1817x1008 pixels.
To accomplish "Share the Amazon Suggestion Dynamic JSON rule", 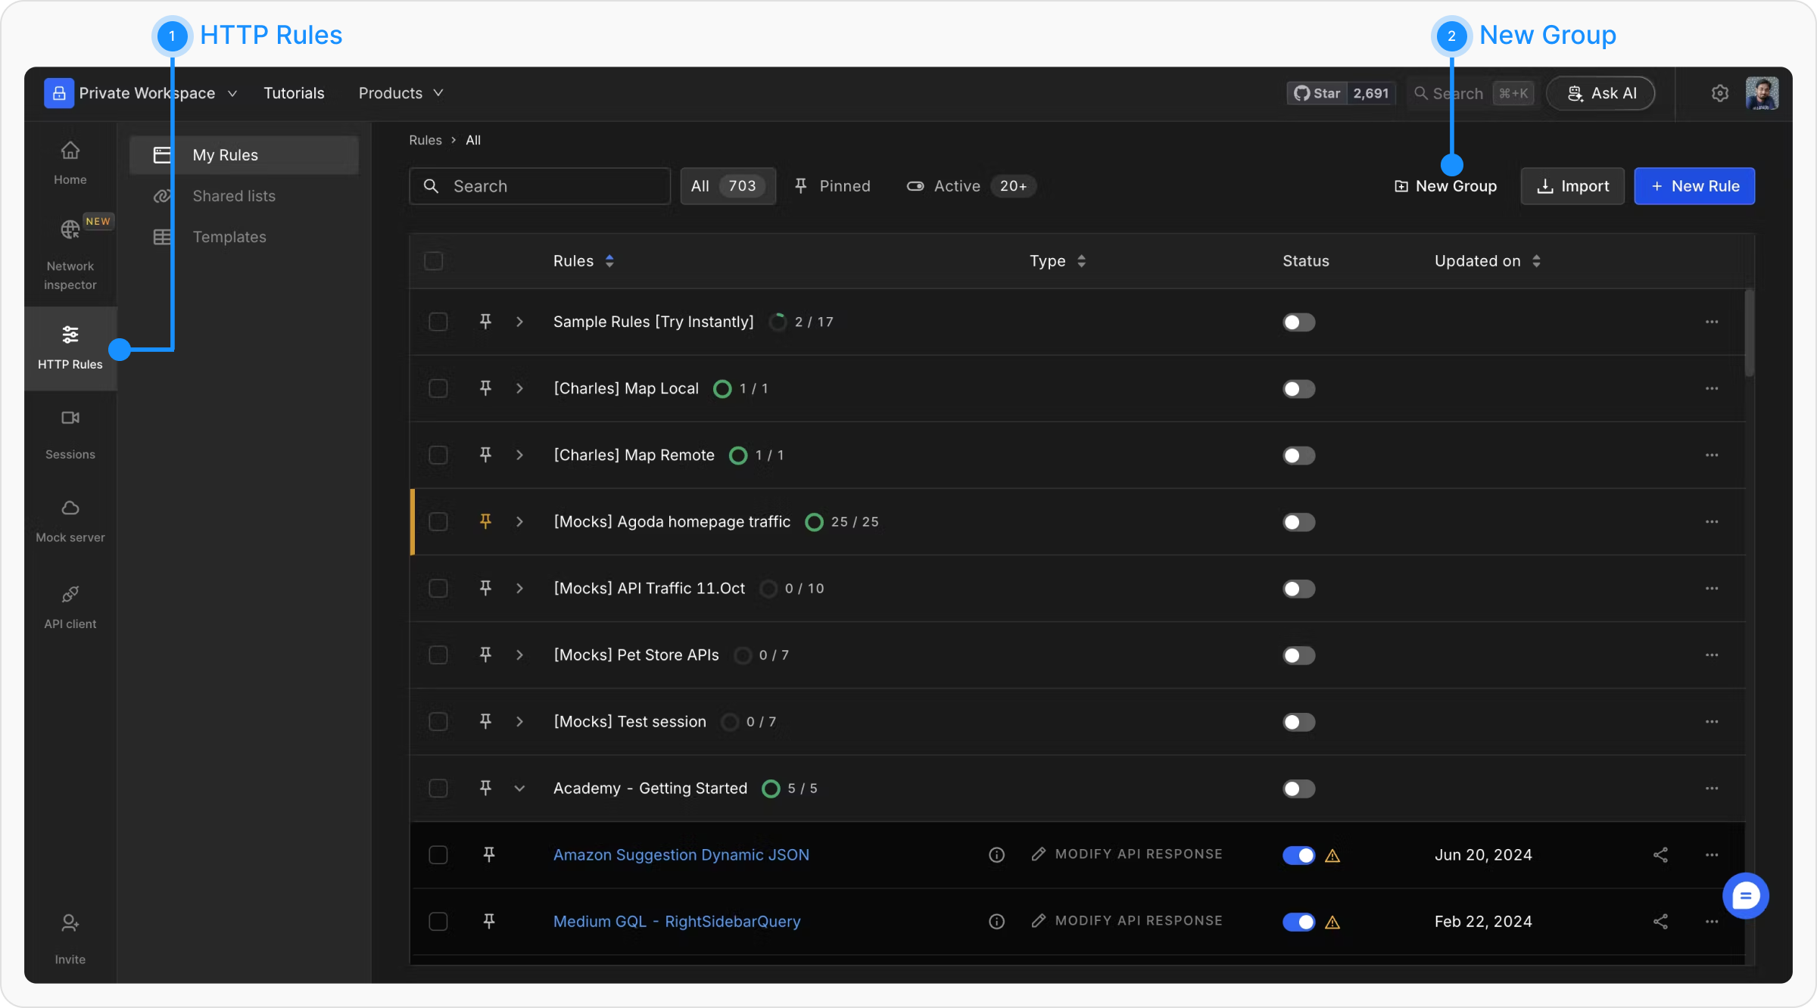I will (1660, 855).
